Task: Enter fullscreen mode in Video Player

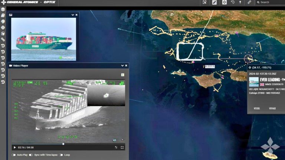Action: pos(122,147)
